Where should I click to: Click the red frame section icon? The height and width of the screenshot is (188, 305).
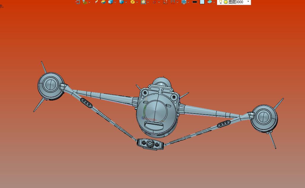pyautogui.click(x=173, y=2)
